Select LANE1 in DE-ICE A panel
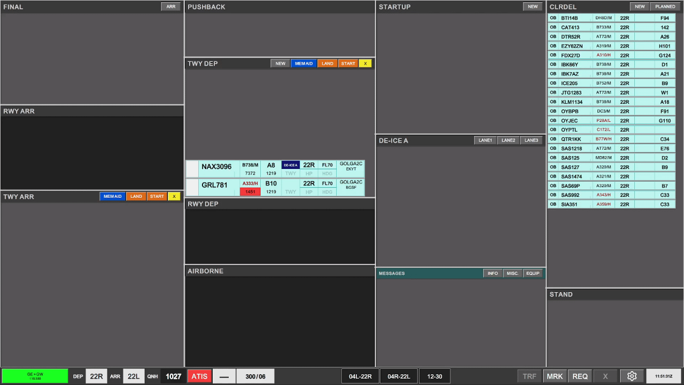 click(485, 141)
